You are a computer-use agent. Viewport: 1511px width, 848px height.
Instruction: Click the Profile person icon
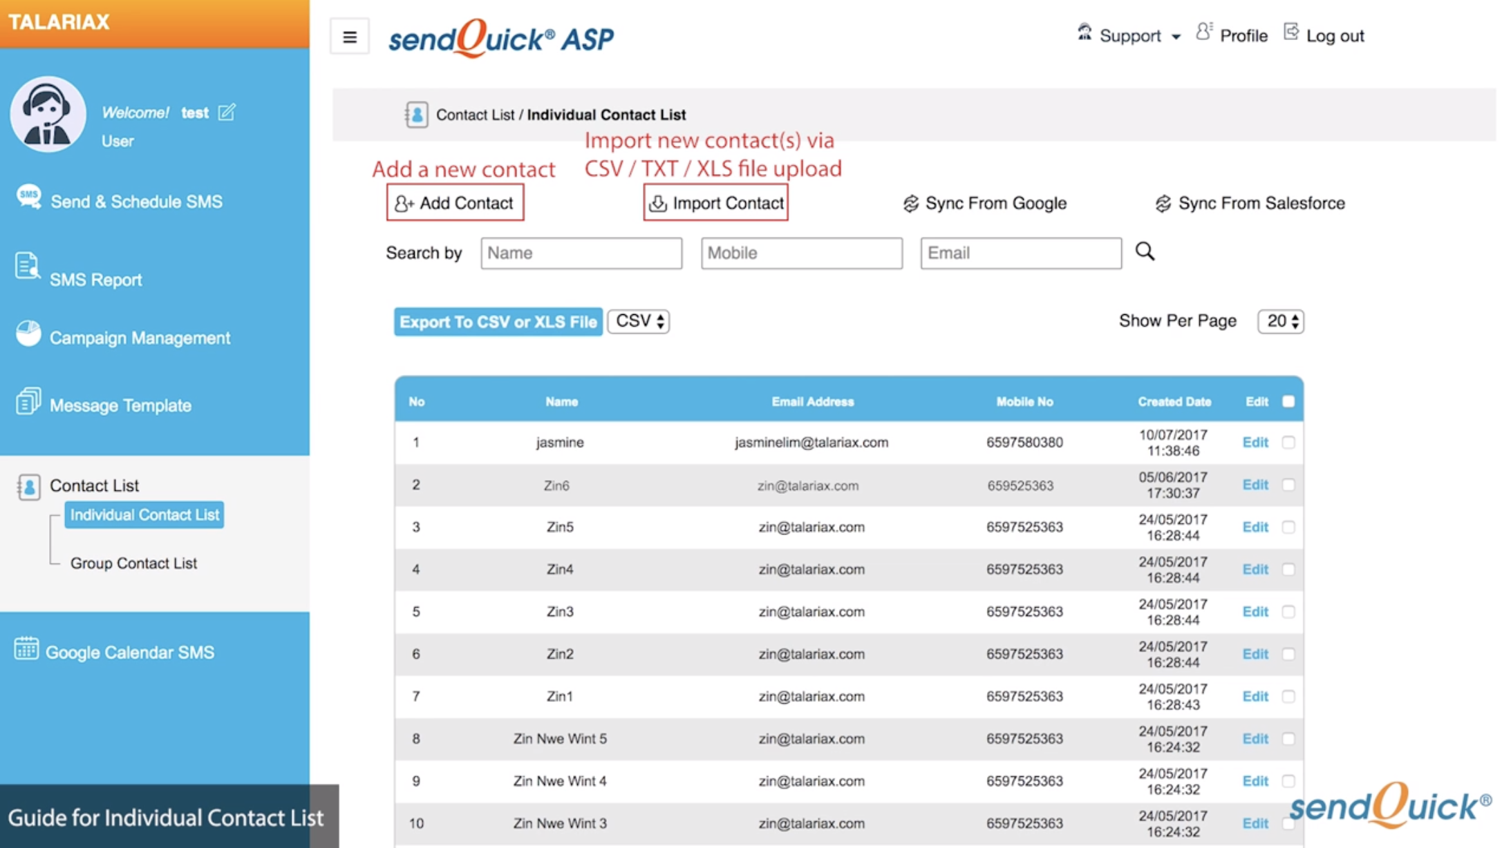tap(1204, 32)
